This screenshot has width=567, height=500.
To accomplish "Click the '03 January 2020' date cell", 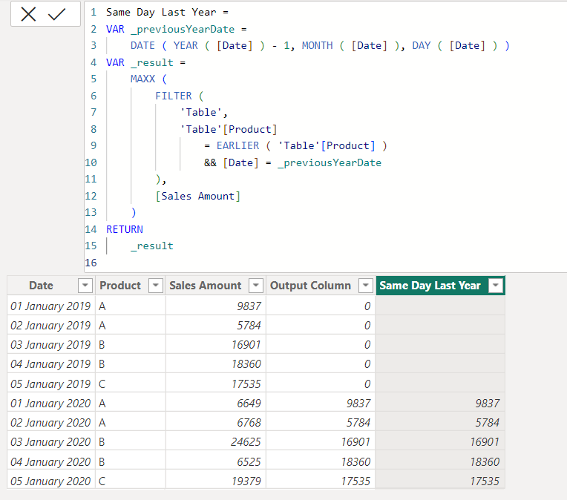I will pyautogui.click(x=50, y=442).
